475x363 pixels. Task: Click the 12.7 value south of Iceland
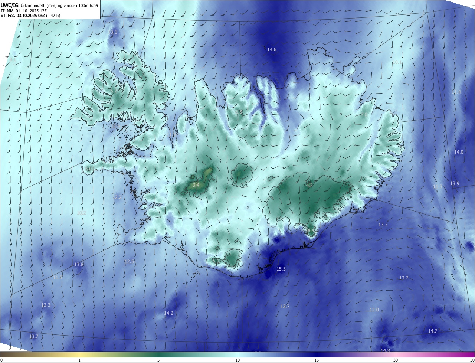tap(285, 306)
